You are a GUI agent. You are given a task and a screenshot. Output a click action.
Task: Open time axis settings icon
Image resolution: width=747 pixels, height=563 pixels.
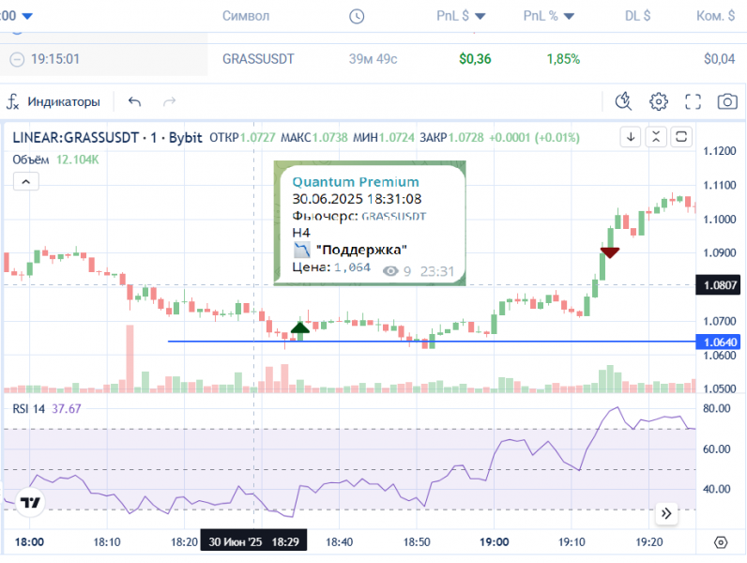(x=721, y=542)
